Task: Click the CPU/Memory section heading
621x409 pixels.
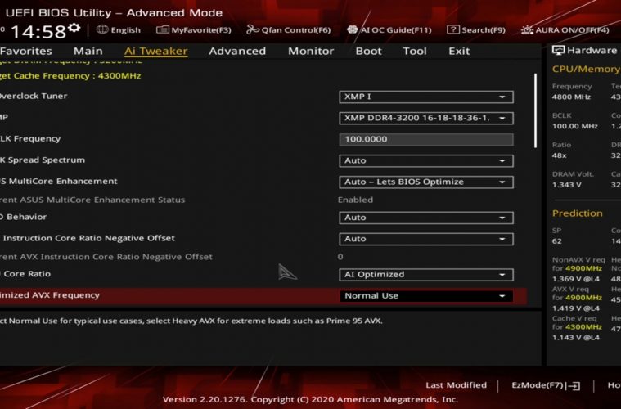Action: (x=586, y=70)
